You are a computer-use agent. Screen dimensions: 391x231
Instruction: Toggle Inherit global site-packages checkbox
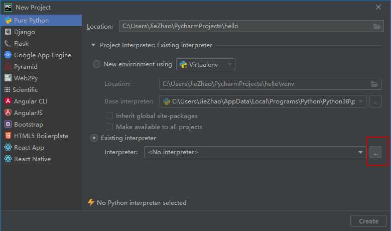109,115
